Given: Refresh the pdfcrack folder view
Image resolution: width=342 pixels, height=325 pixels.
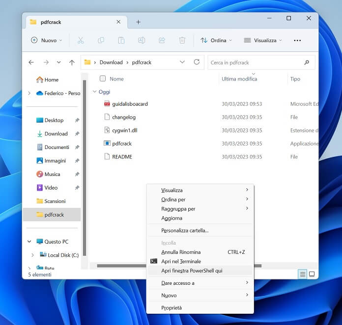Looking at the screenshot, I should point(197,62).
